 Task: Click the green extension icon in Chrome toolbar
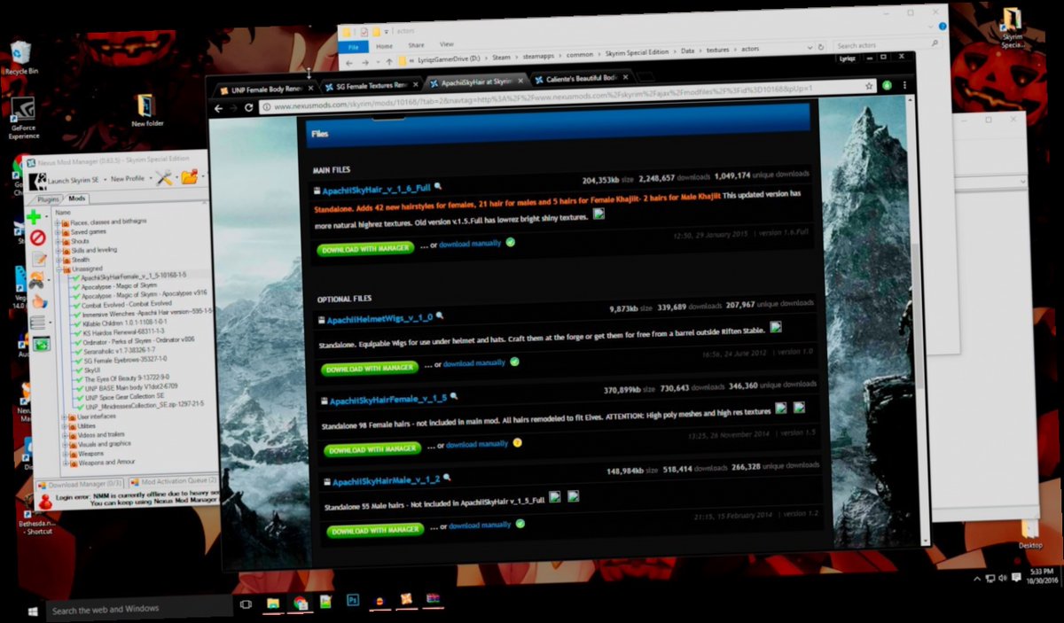pos(887,86)
